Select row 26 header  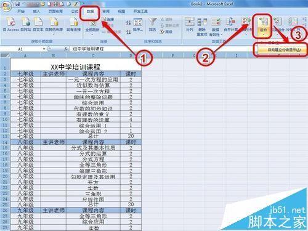tap(5, 210)
